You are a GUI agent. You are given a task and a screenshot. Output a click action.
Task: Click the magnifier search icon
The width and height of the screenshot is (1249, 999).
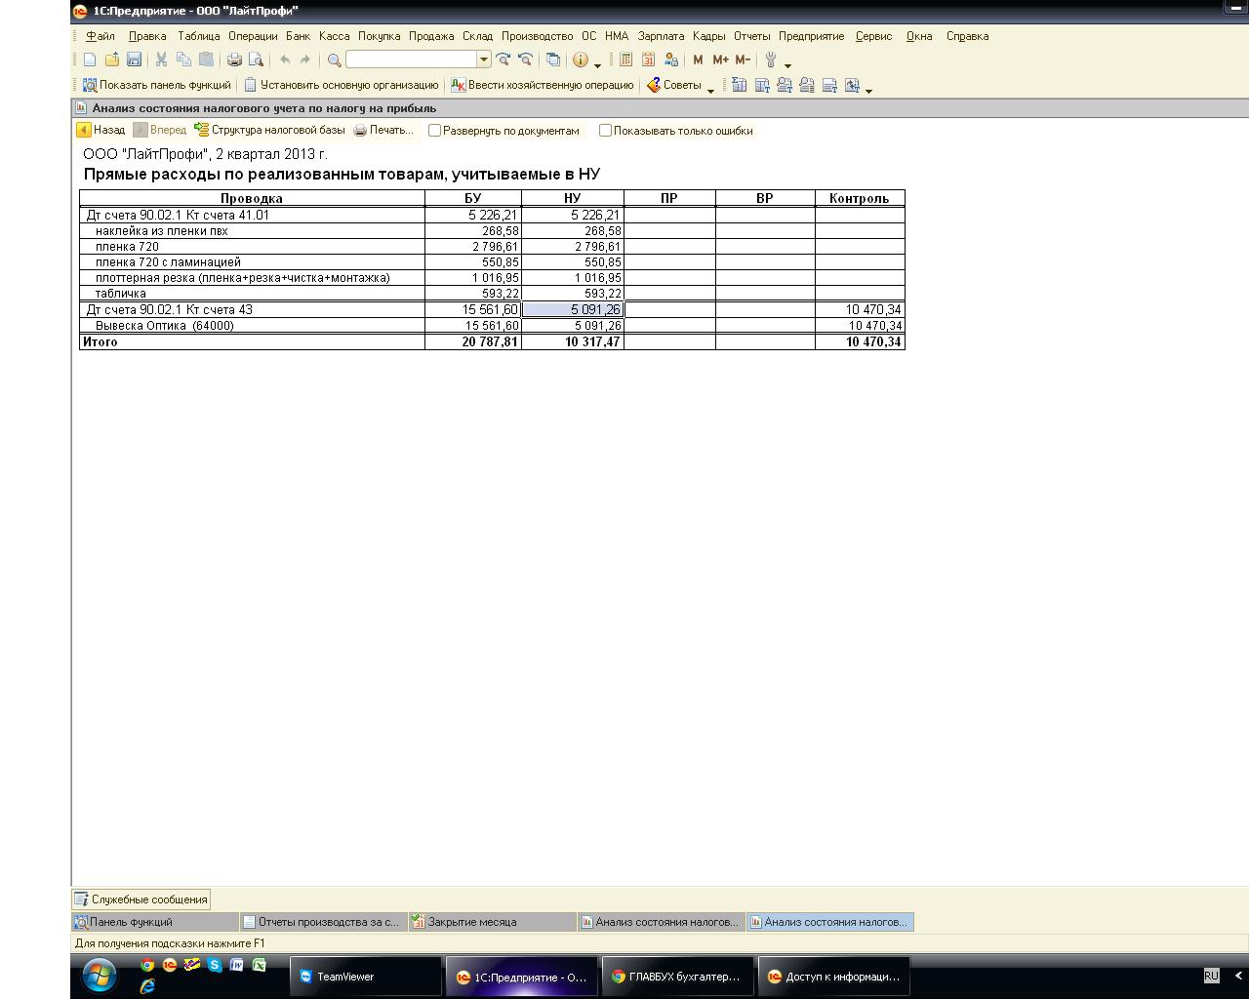coord(334,60)
